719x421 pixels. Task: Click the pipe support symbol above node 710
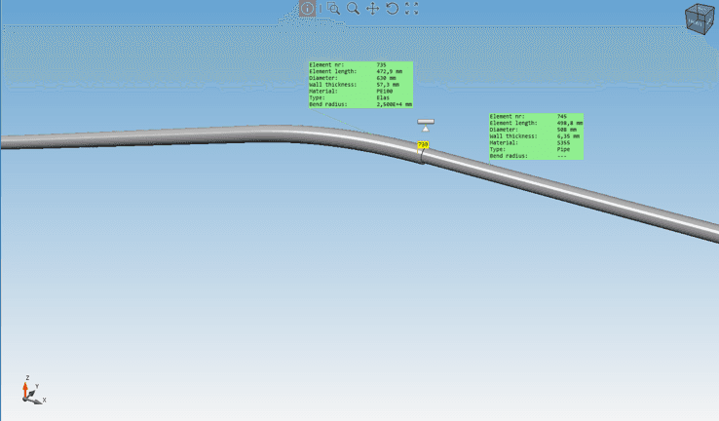coord(426,124)
